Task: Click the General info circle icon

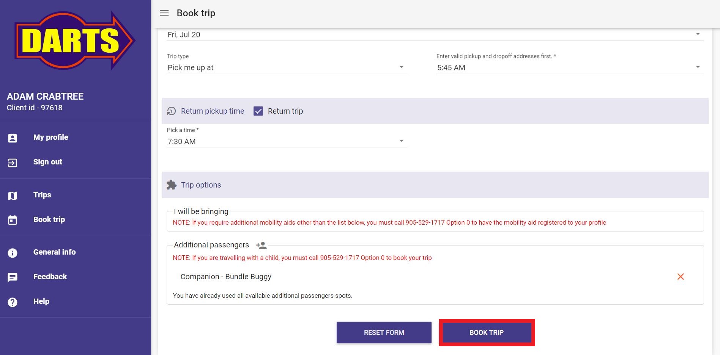Action: [13, 253]
